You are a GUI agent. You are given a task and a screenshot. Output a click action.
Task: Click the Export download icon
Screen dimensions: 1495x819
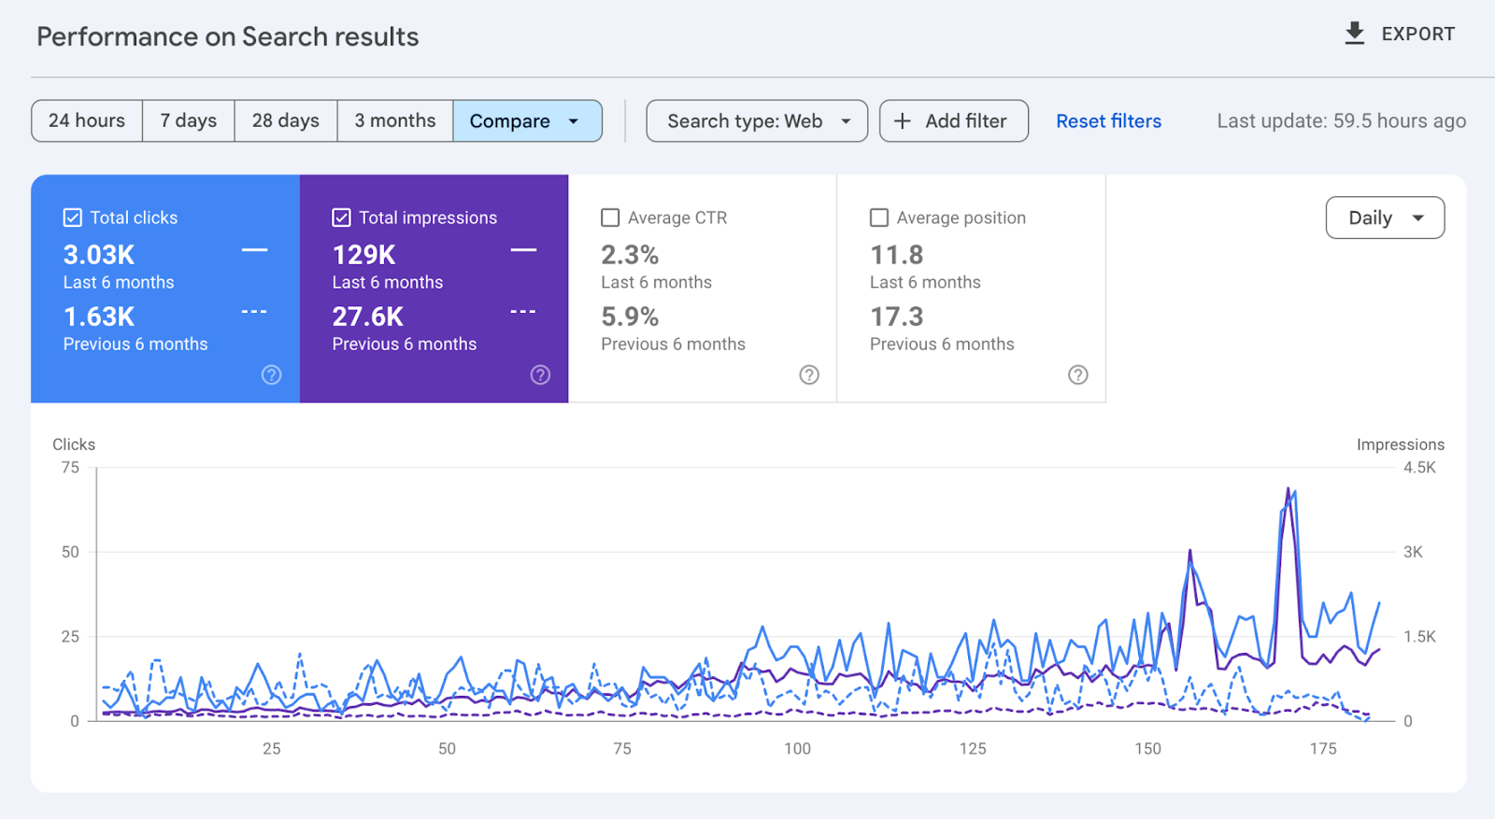click(x=1354, y=34)
